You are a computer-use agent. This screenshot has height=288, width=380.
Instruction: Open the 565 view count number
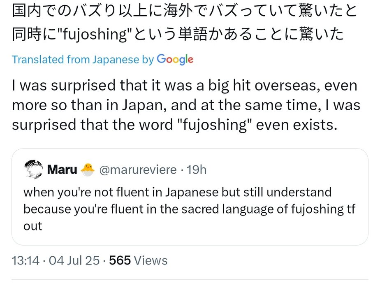pos(120,260)
